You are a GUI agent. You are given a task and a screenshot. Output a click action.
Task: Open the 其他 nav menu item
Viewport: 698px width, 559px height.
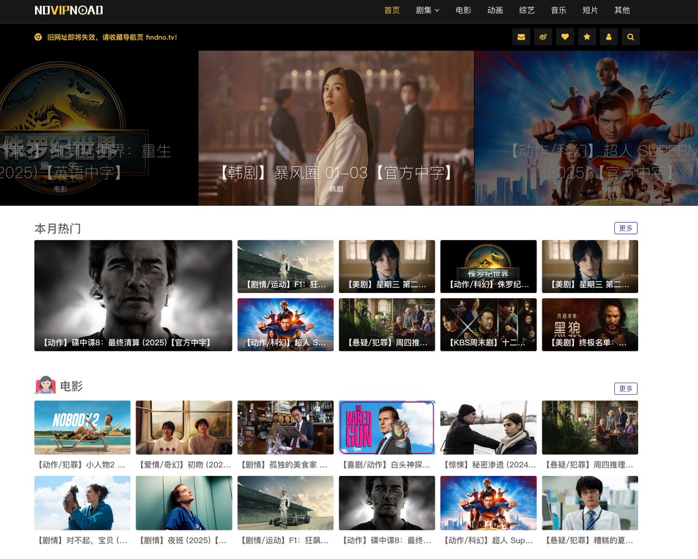[x=622, y=10]
